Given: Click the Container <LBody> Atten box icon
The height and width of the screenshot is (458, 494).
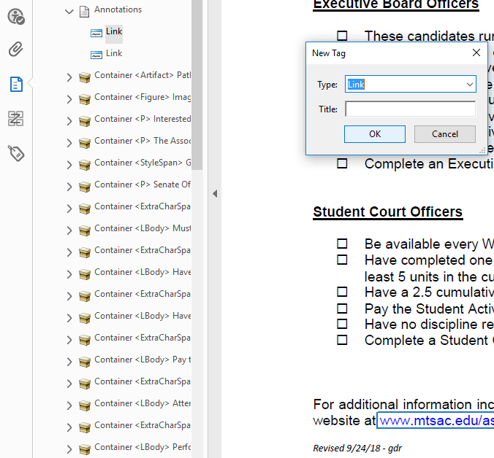Looking at the screenshot, I should [85, 405].
